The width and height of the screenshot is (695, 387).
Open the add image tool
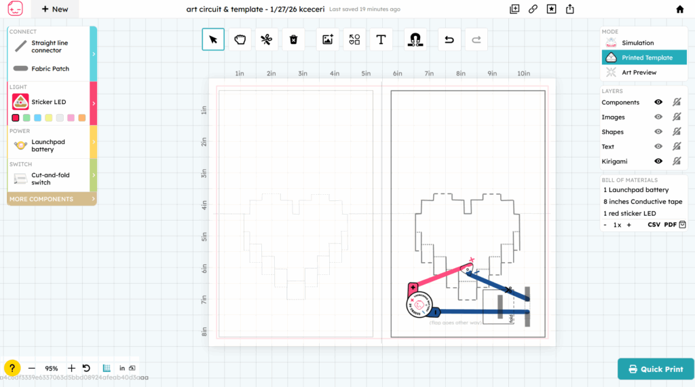click(x=328, y=39)
